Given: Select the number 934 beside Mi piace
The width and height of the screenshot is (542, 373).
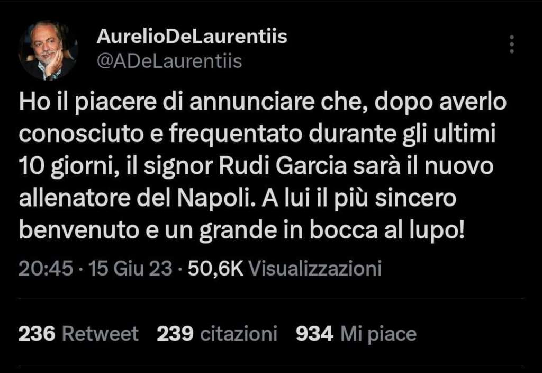Looking at the screenshot, I should click(x=314, y=334).
